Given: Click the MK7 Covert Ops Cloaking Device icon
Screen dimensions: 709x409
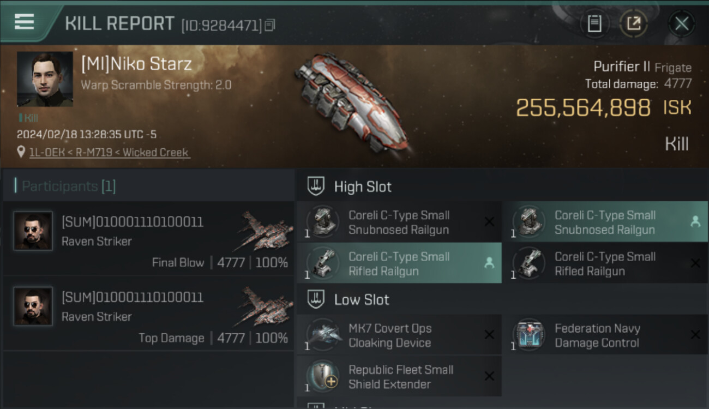Looking at the screenshot, I should coord(324,334).
